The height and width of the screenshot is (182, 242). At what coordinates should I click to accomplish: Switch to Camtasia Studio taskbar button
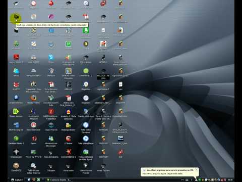coord(59,180)
